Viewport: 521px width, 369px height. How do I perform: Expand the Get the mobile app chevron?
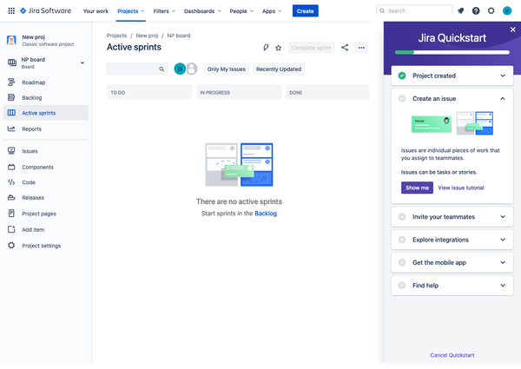click(x=503, y=263)
